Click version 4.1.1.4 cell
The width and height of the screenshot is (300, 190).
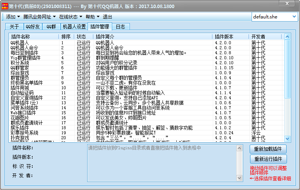click(x=223, y=93)
